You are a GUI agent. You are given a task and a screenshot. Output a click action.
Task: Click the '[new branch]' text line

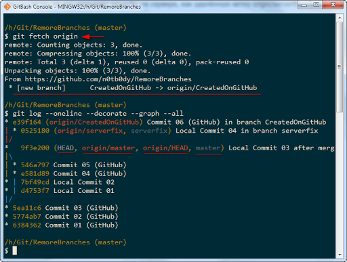pyautogui.click(x=133, y=88)
